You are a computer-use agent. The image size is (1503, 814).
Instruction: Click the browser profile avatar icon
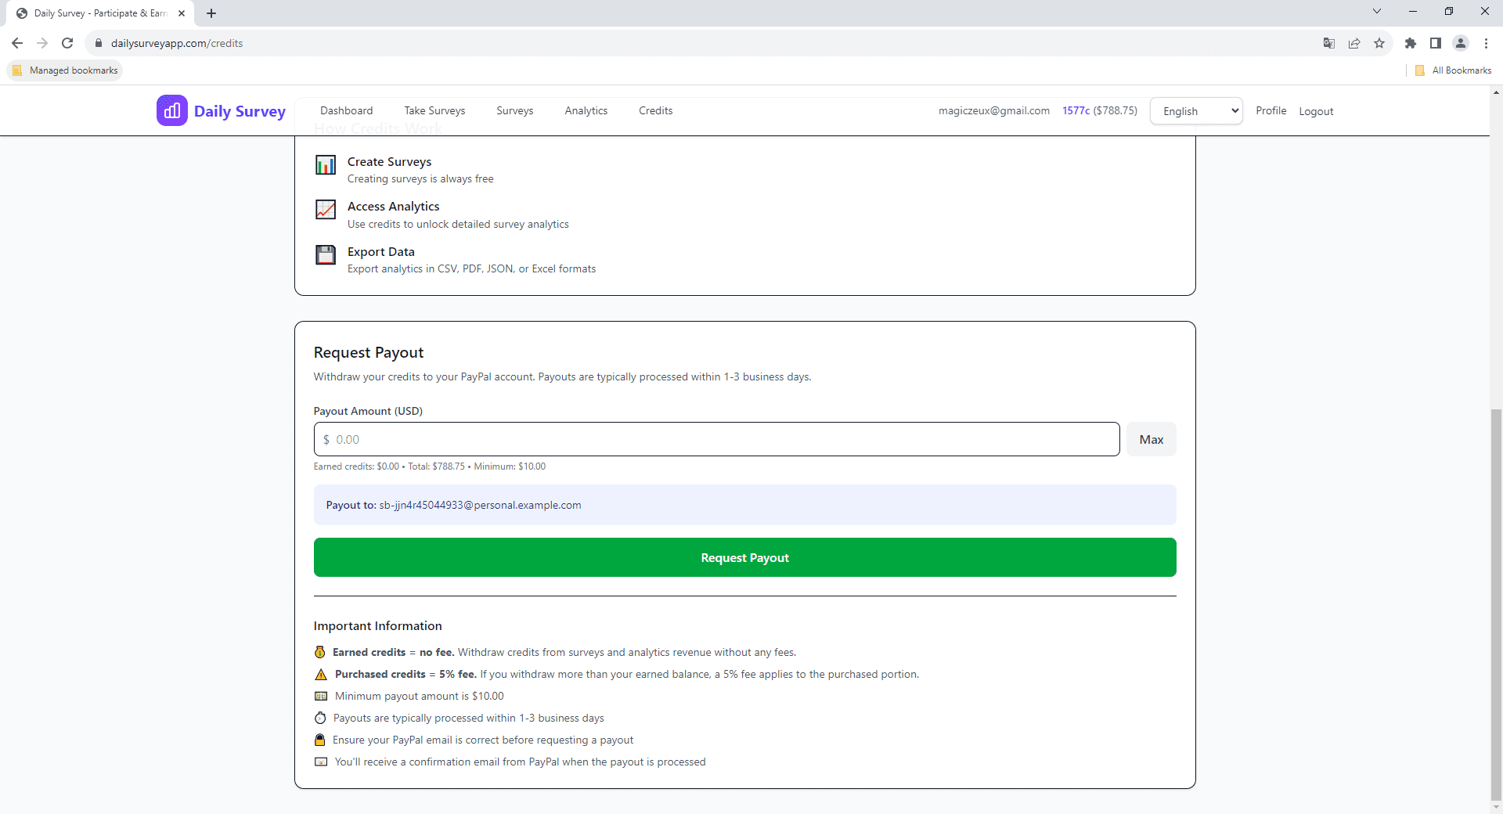pyautogui.click(x=1461, y=43)
